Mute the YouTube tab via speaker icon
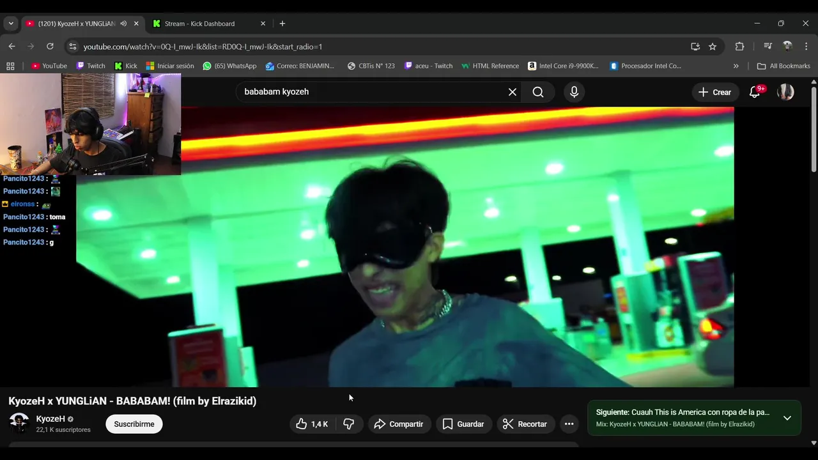Screen dimensions: 818x460 click(x=123, y=24)
